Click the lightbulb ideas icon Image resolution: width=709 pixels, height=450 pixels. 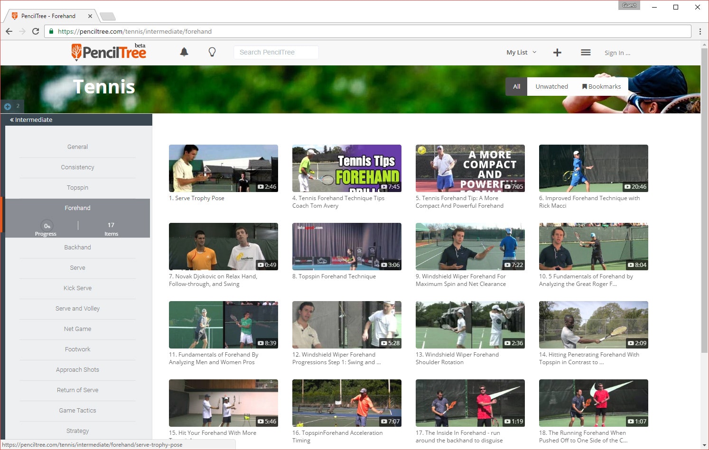coord(212,52)
